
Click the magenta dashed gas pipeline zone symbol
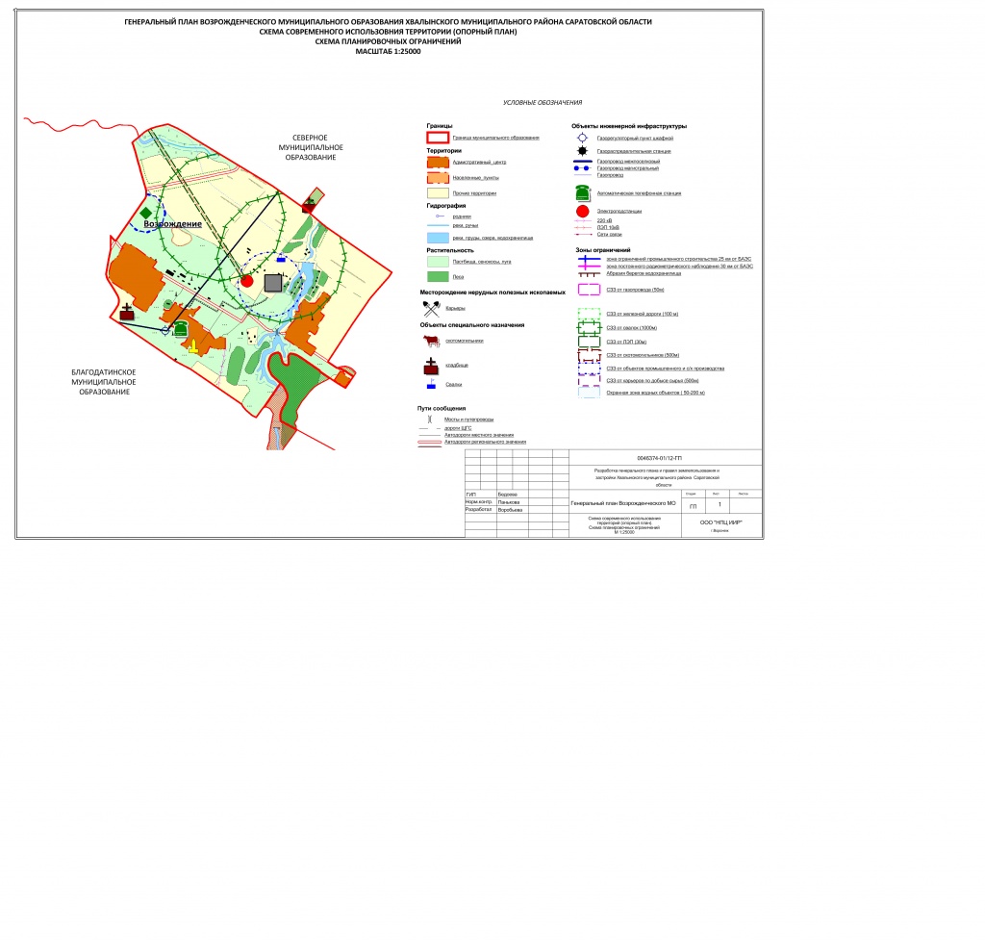[x=589, y=290]
